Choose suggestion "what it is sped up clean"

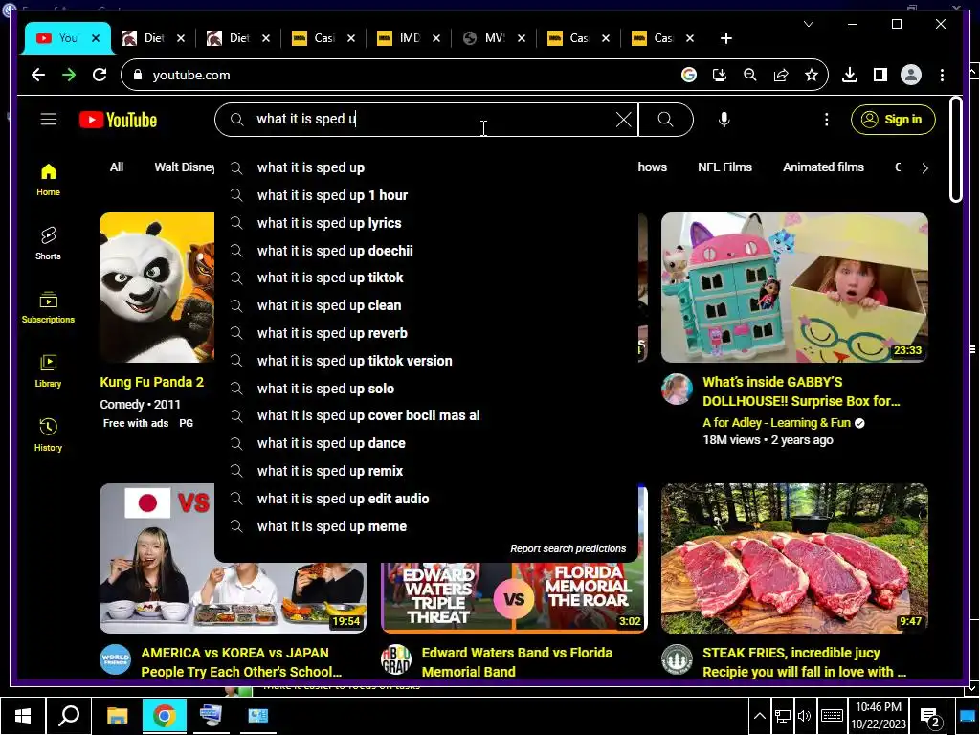pyautogui.click(x=426, y=305)
